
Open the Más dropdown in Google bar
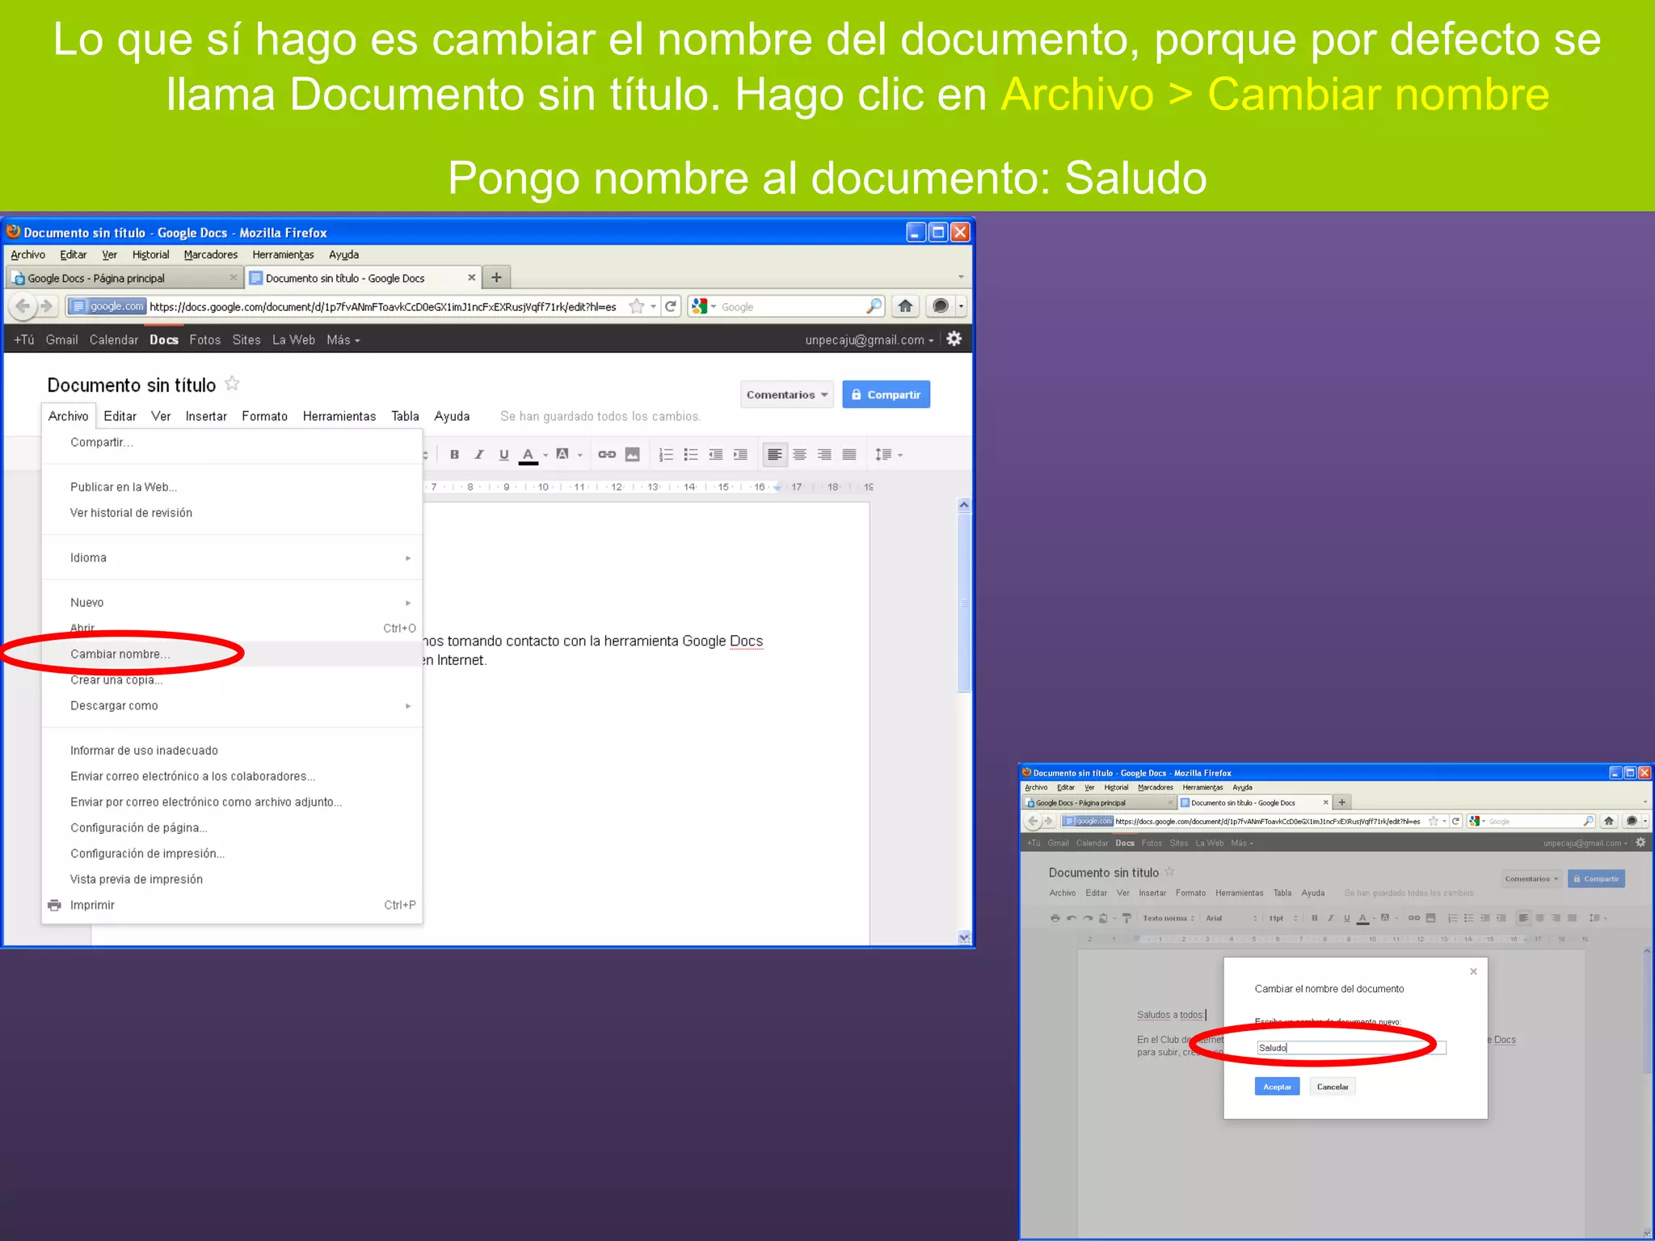[343, 340]
